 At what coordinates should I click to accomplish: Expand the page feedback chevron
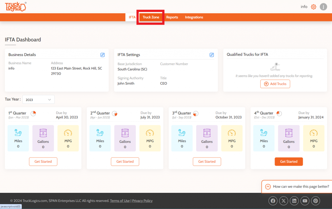click(x=268, y=187)
